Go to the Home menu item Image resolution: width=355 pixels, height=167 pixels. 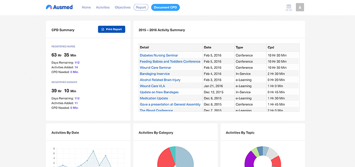[x=86, y=8]
